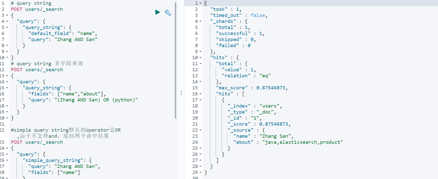Click "successful" : 1 in response
438x179 pixels.
point(240,33)
